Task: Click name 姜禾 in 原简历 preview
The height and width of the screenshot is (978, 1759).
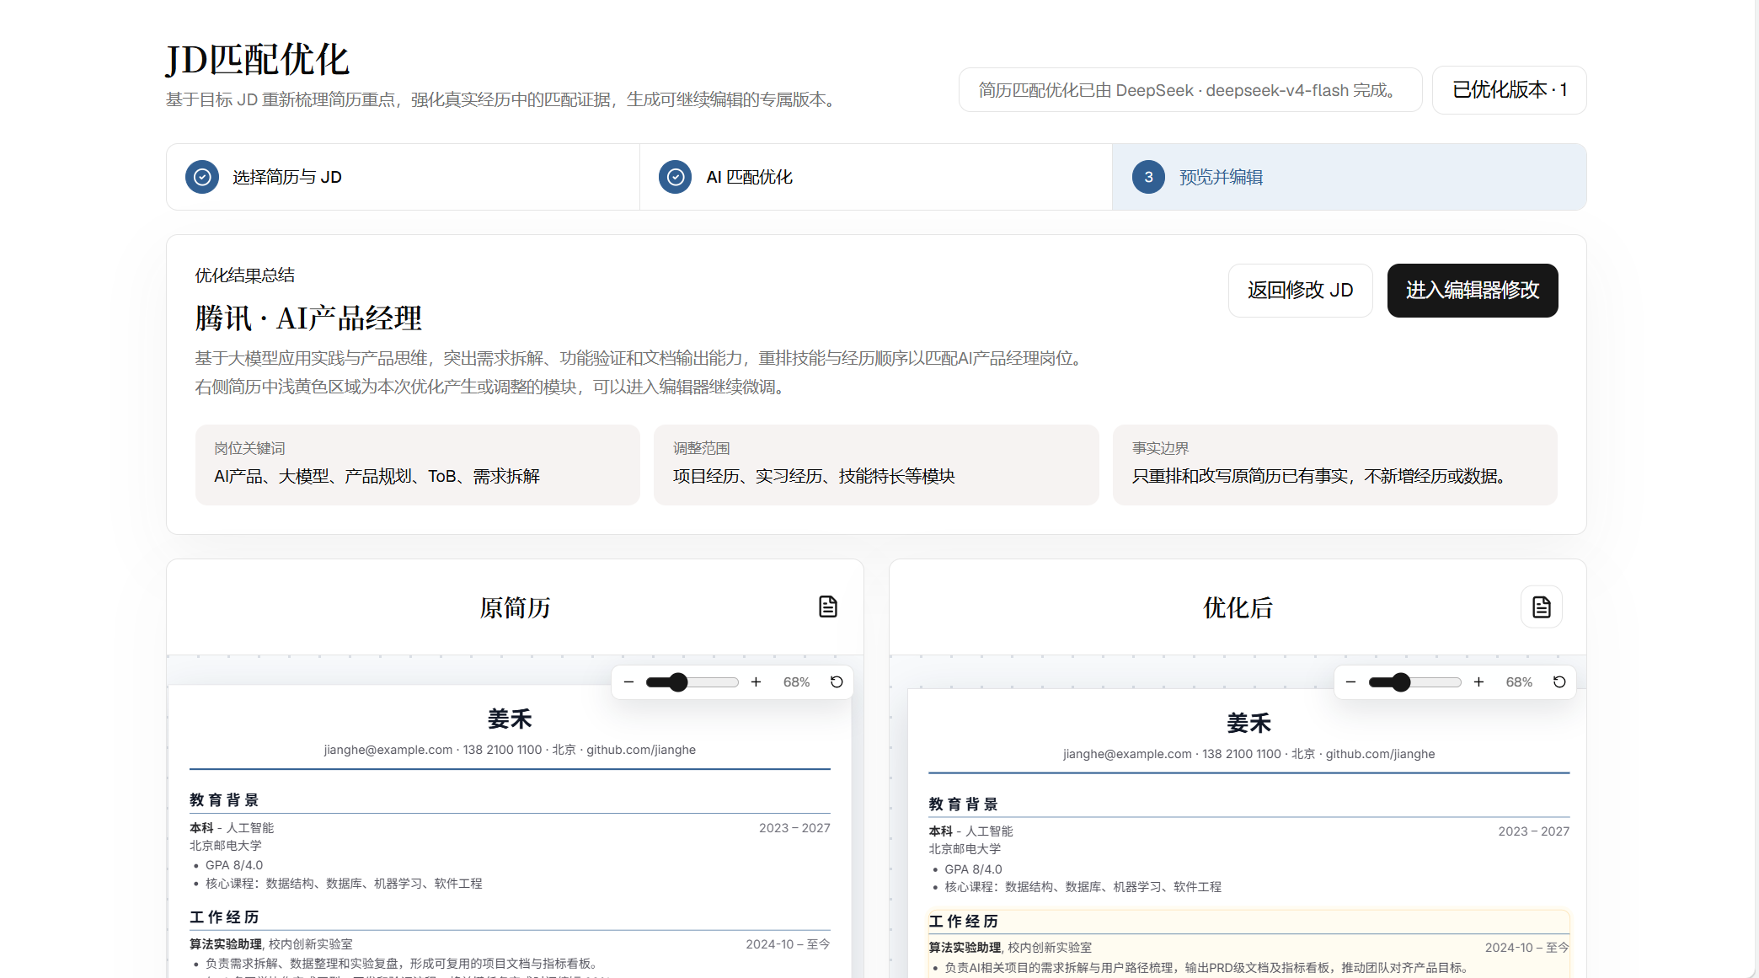Action: click(x=510, y=719)
